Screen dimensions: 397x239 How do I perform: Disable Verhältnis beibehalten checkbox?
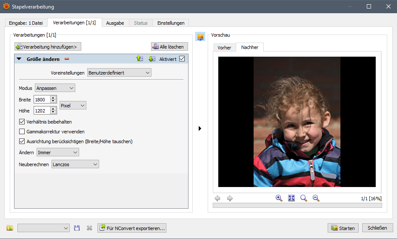23,122
